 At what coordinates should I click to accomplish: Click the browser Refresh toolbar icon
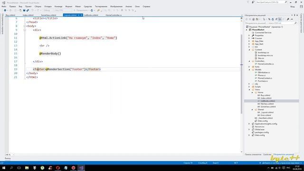click(x=92, y=10)
